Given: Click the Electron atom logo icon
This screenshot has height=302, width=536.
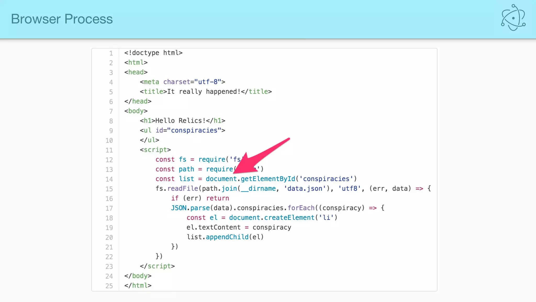Looking at the screenshot, I should [513, 18].
